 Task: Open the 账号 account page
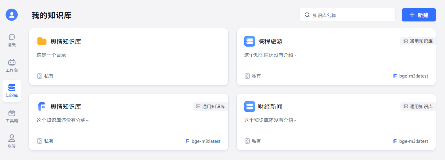[12, 141]
